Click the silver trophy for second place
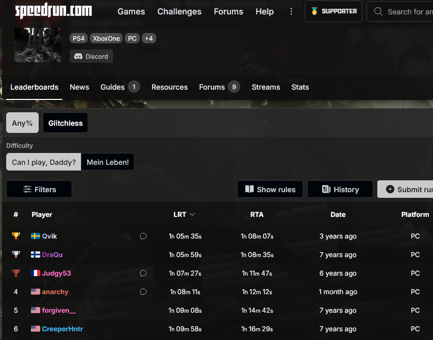 pyautogui.click(x=16, y=254)
